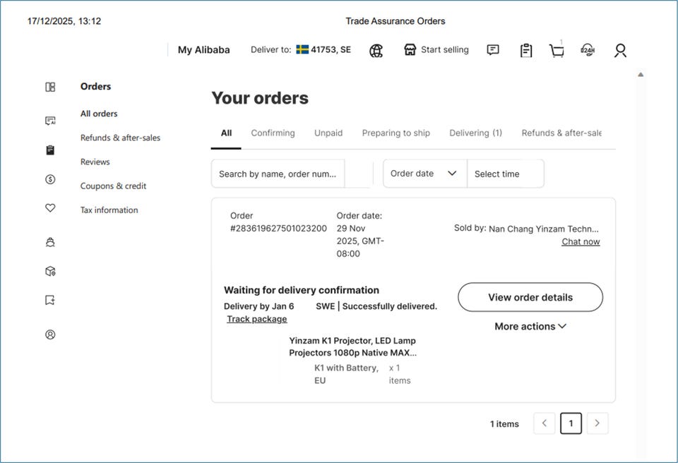The height and width of the screenshot is (463, 678).
Task: Go to the previous page arrow
Action: (545, 423)
